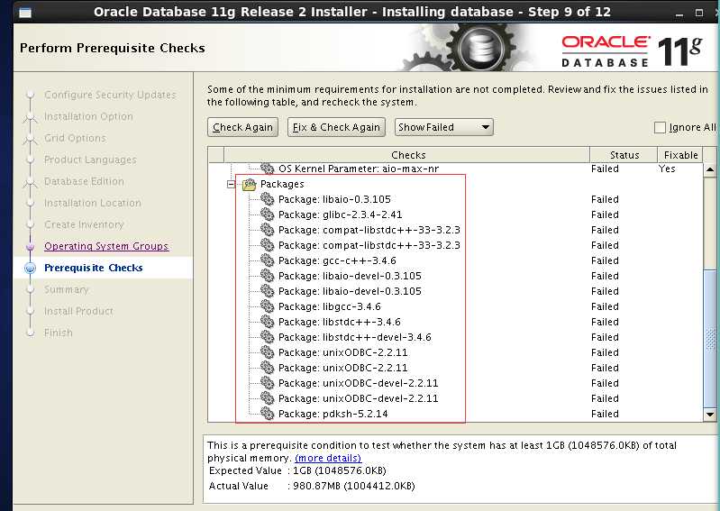Select row text Package: pdksh-5.2.14

pyautogui.click(x=333, y=413)
